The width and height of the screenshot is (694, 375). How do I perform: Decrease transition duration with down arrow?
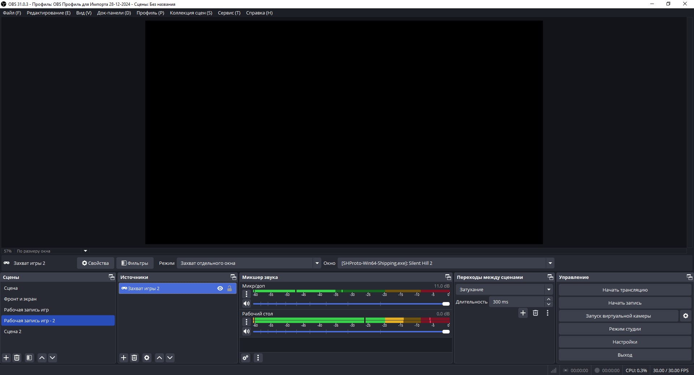point(549,304)
